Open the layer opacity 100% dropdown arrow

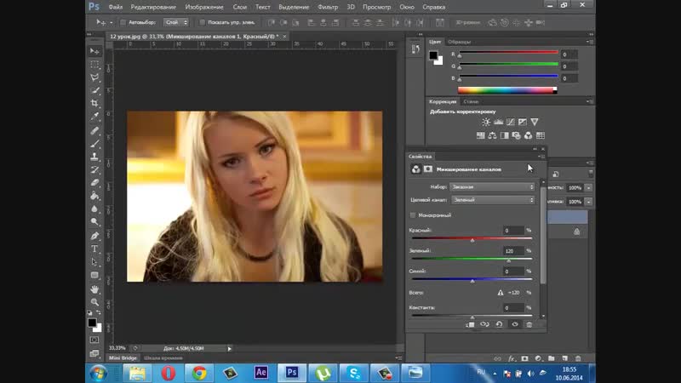pos(588,187)
